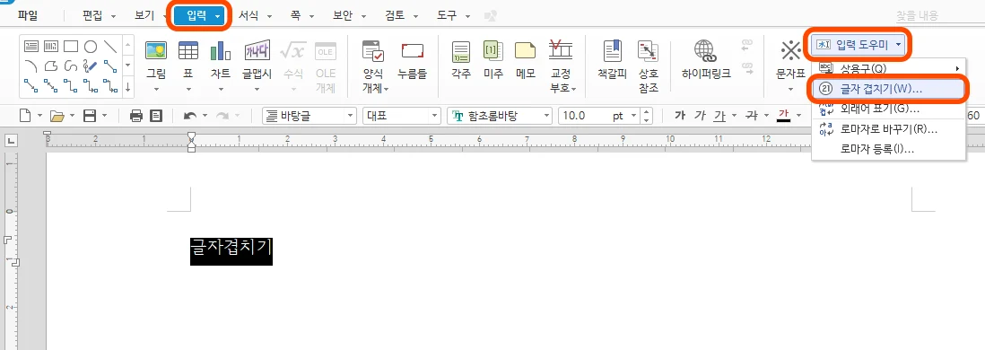Open the font color 가 swatch
Image resolution: width=985 pixels, height=350 pixels.
click(783, 116)
